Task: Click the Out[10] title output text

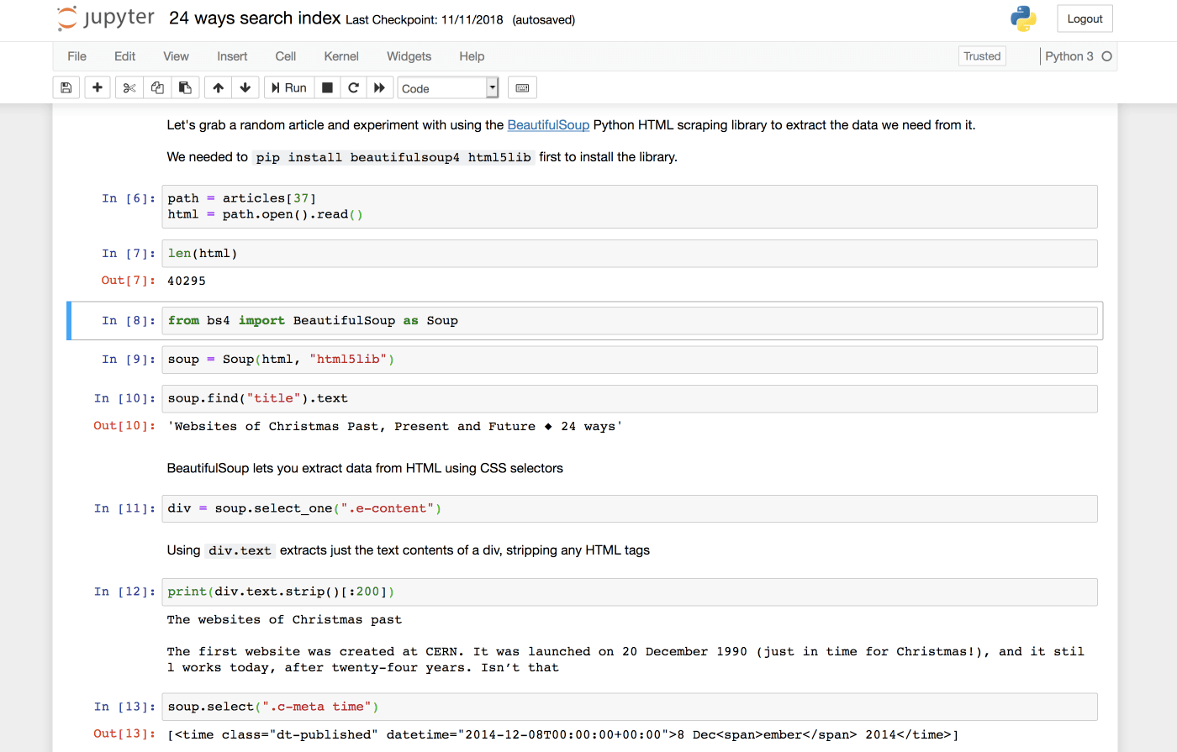Action: (x=395, y=427)
